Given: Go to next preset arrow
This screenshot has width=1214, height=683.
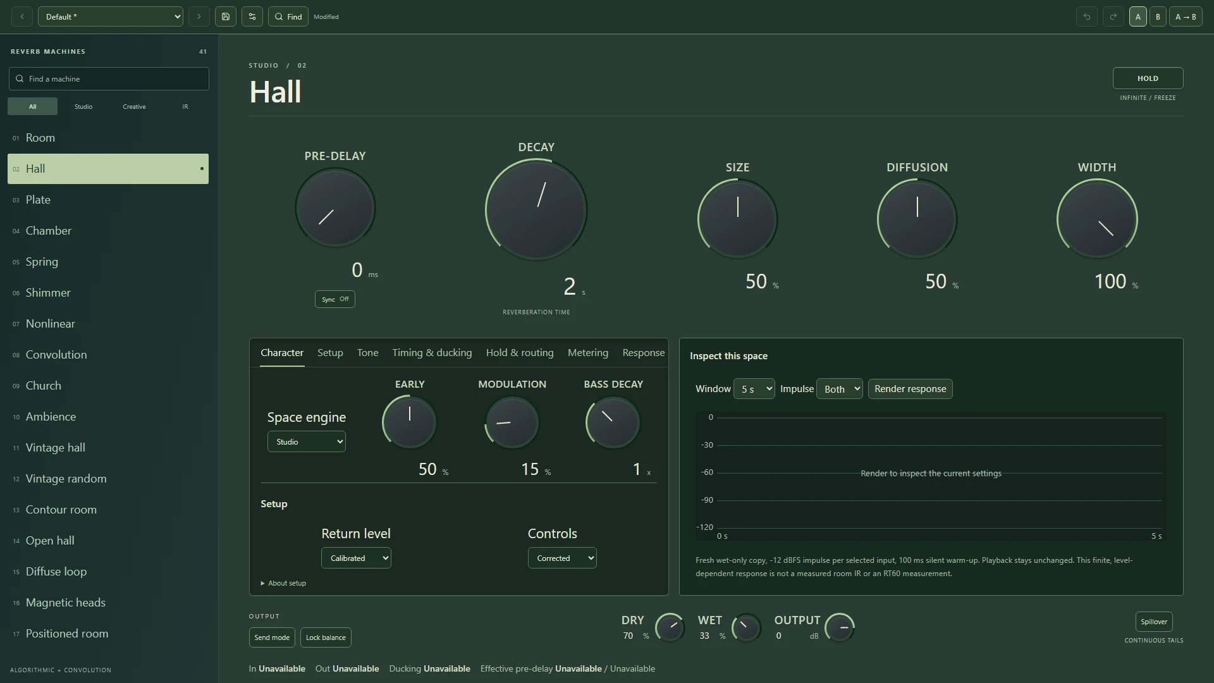Looking at the screenshot, I should pos(199,16).
